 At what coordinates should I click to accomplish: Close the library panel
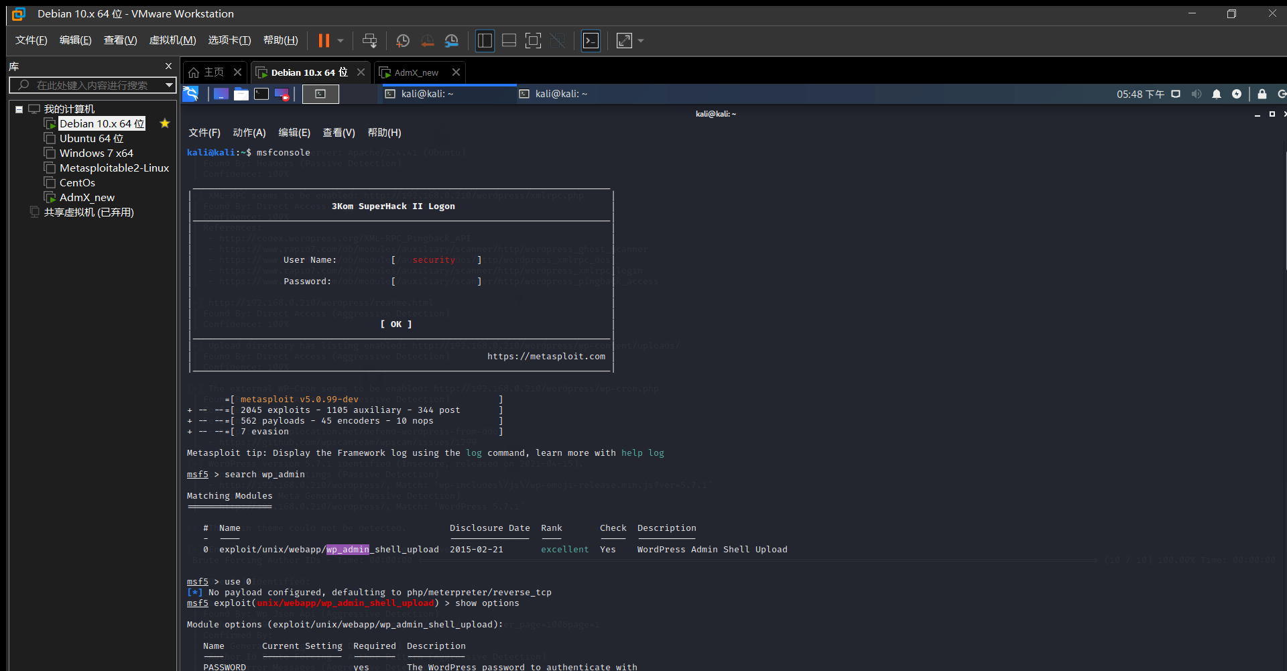(x=168, y=66)
